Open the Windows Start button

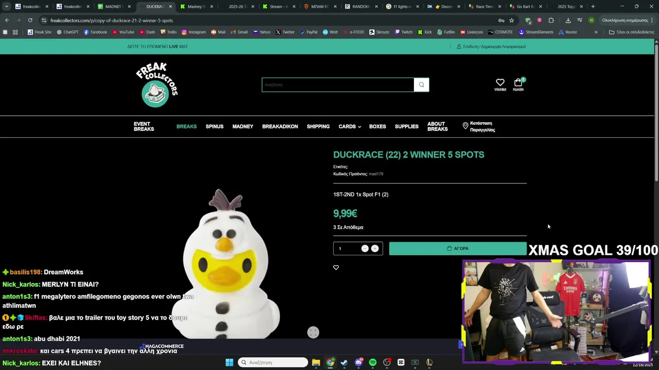pyautogui.click(x=229, y=362)
